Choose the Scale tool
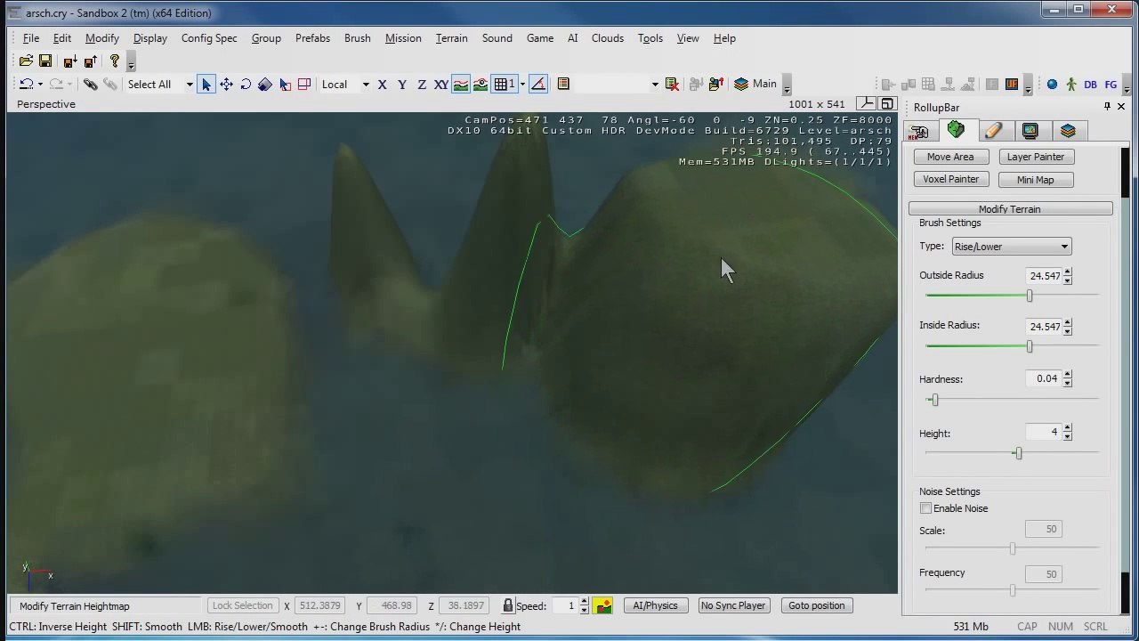The width and height of the screenshot is (1139, 641). 265,85
